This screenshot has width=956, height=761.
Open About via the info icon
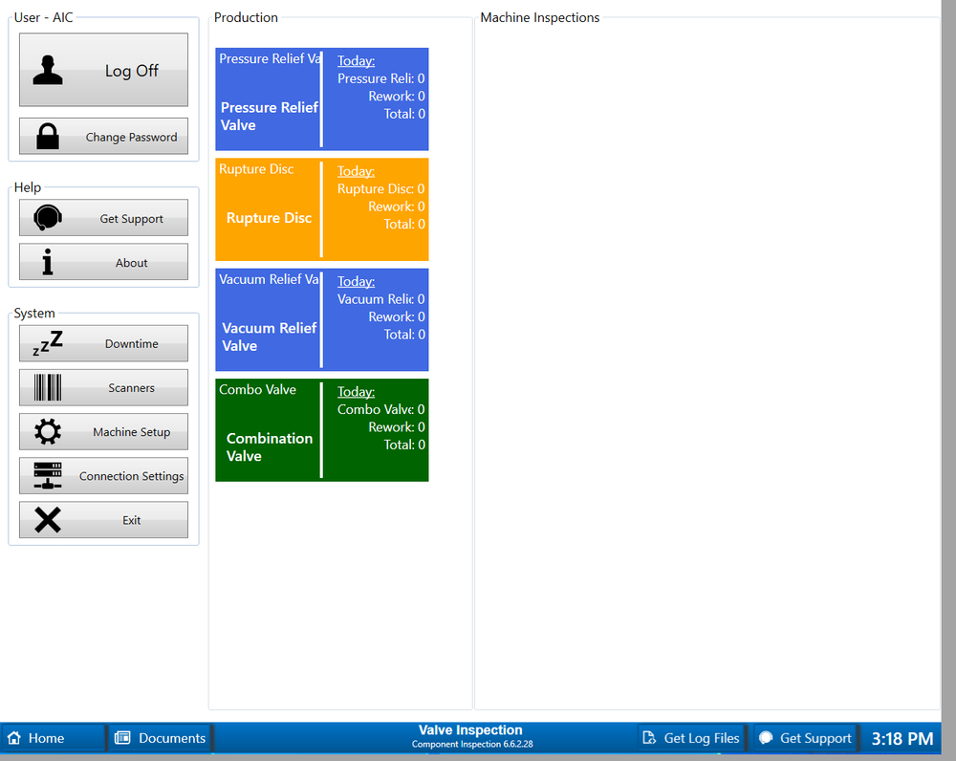pyautogui.click(x=48, y=262)
